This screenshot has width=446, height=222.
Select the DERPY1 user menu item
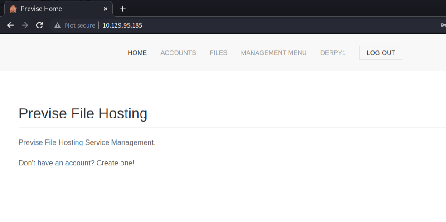pos(333,53)
